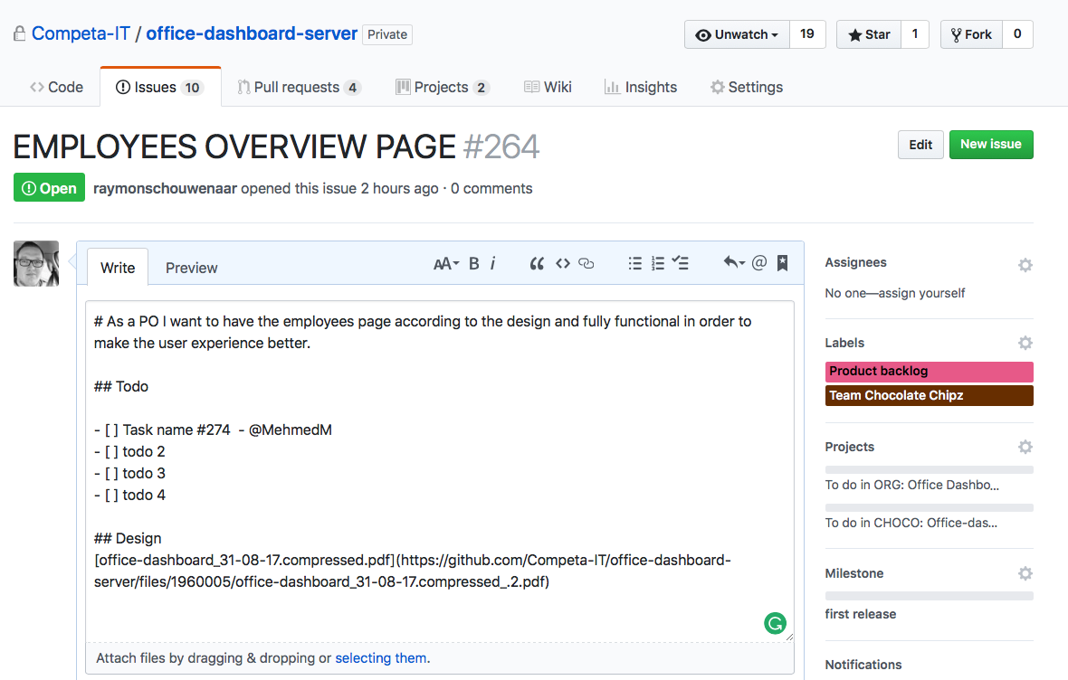
Task: Insert a quote block
Action: click(537, 263)
